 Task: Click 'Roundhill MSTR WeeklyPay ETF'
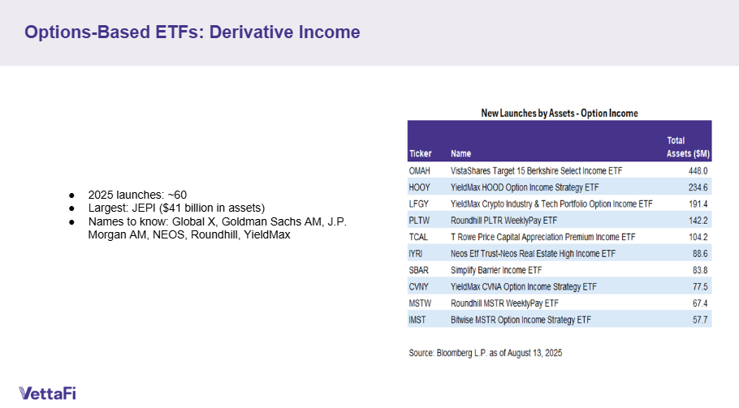point(505,303)
